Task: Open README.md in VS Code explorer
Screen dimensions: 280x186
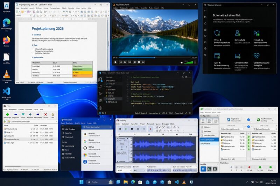Action: [112, 102]
